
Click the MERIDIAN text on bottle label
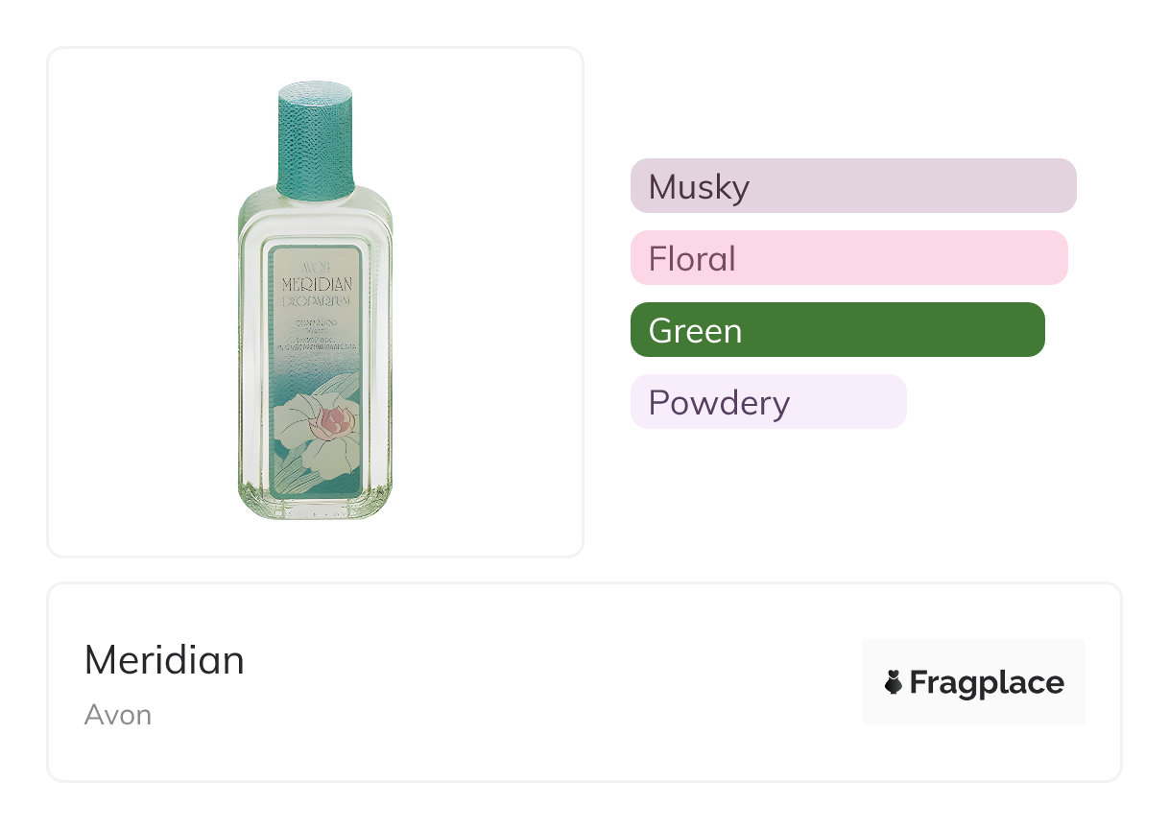[316, 283]
